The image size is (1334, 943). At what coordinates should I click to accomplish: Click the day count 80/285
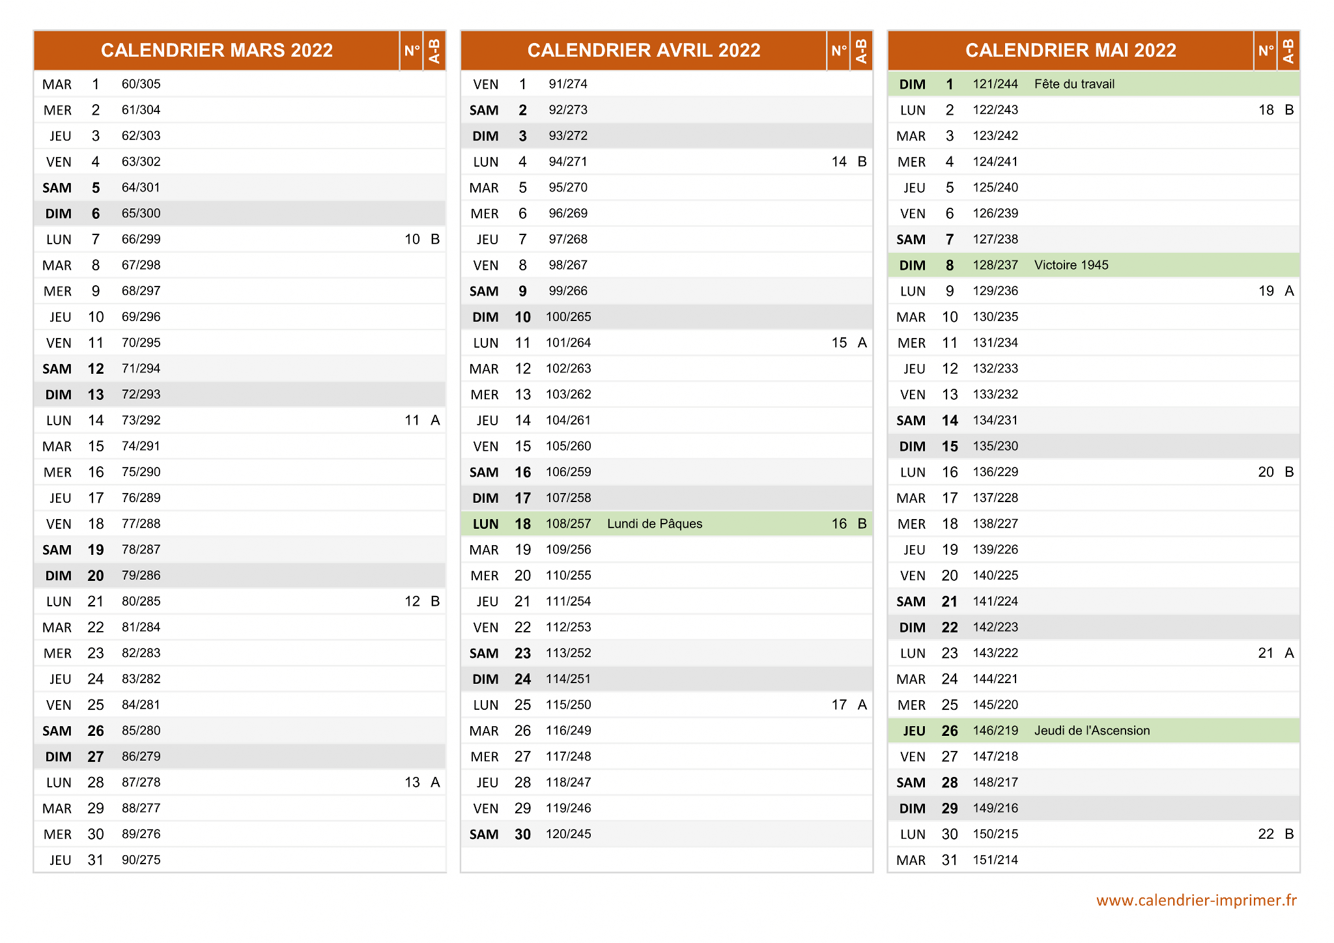(x=141, y=601)
